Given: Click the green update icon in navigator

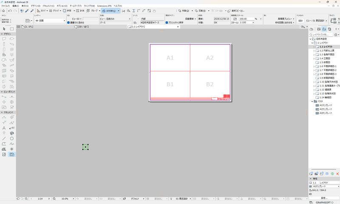Looking at the screenshot, I should 332,174.
